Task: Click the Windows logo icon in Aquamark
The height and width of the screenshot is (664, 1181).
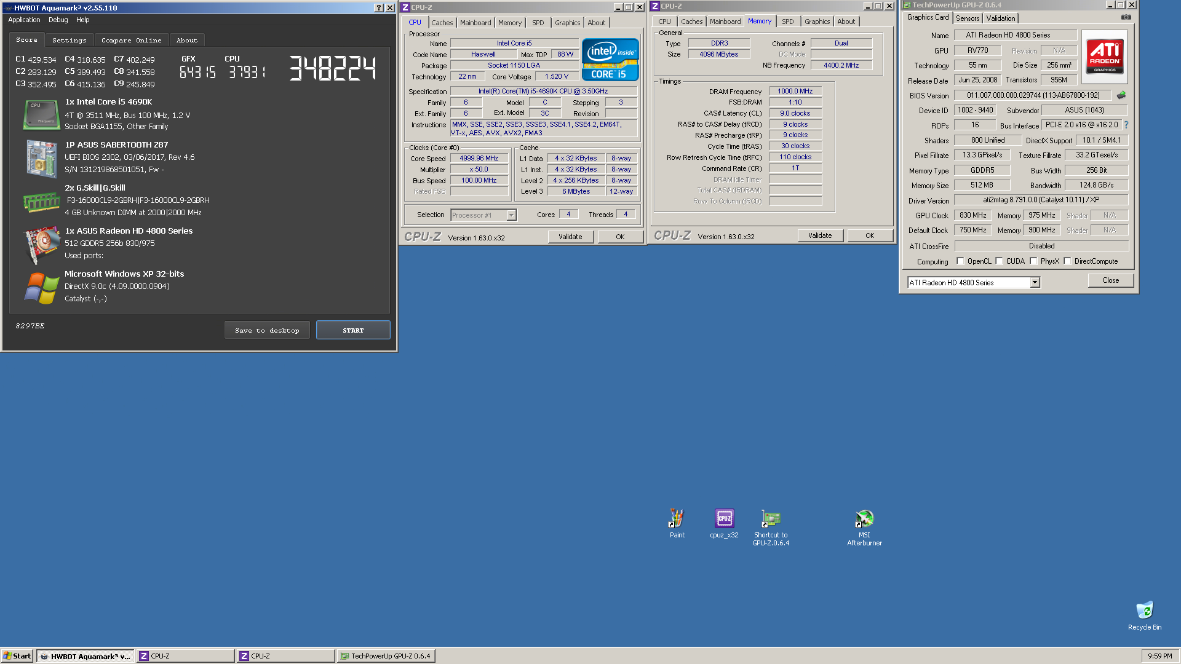Action: [x=41, y=288]
